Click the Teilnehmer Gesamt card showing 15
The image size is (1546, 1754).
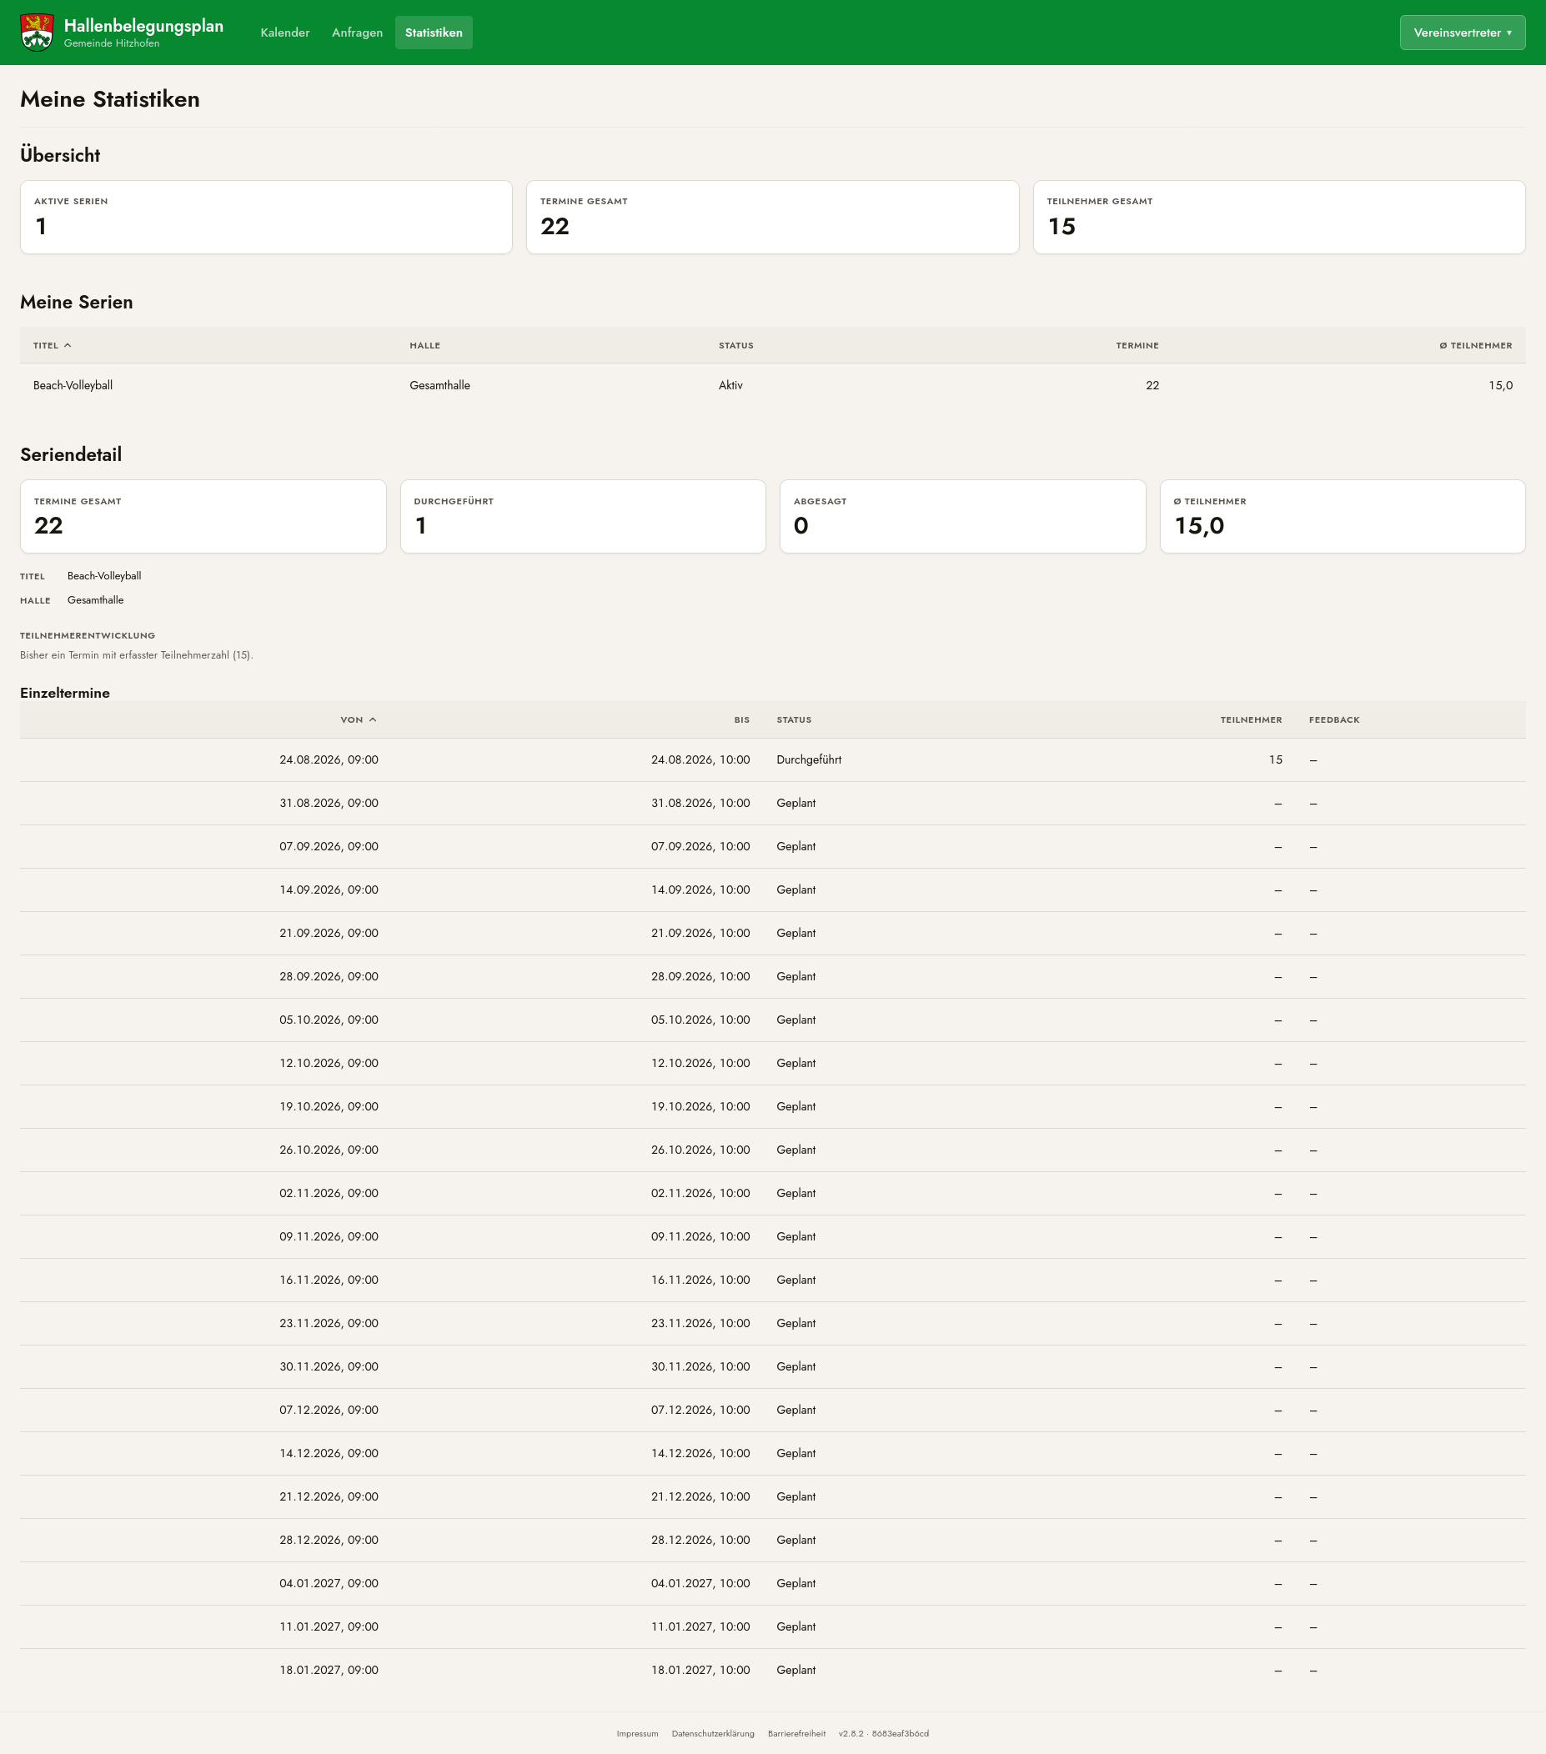pos(1279,217)
